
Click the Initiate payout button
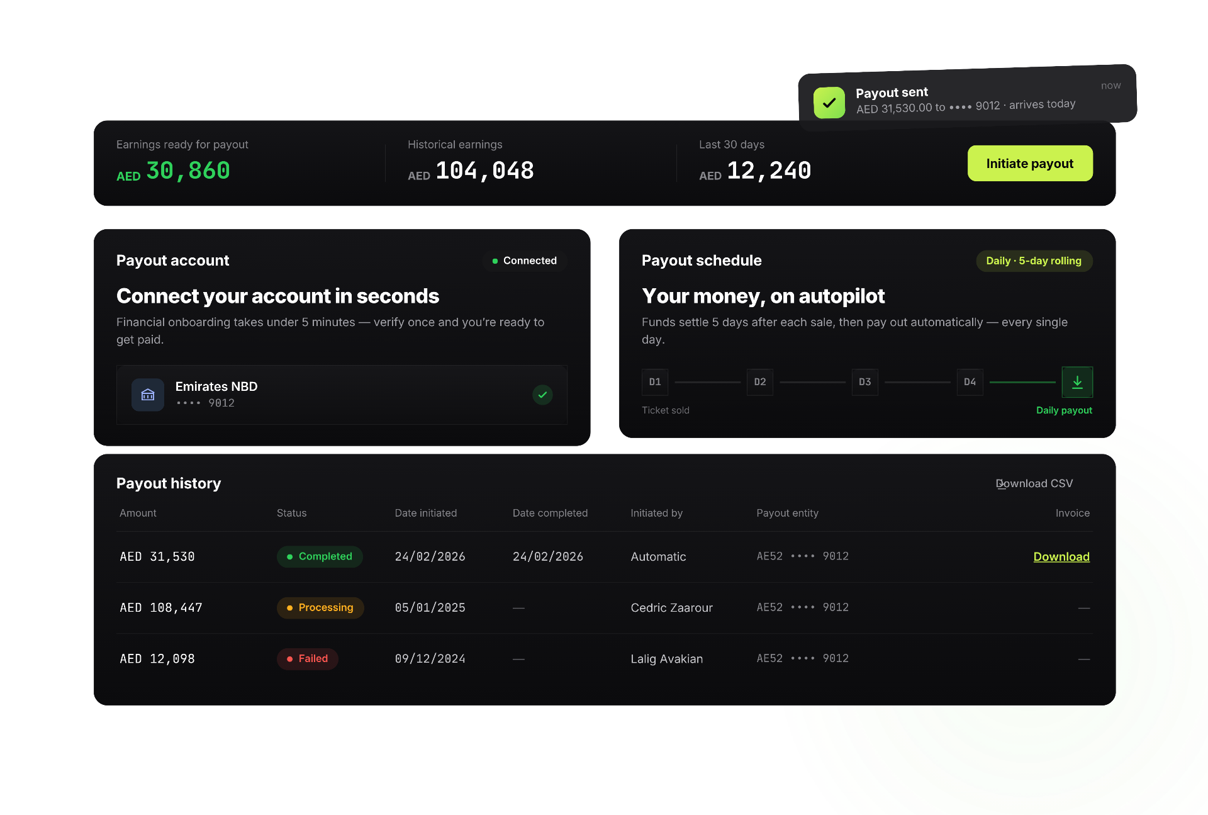1030,164
